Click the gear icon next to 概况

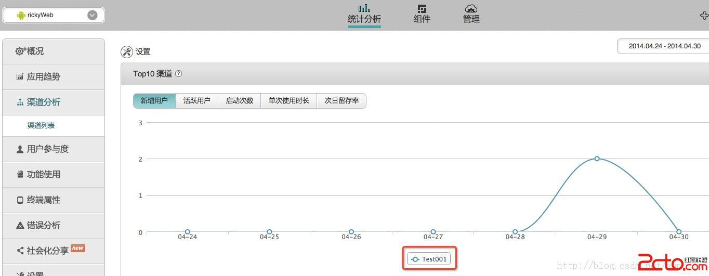coord(20,51)
